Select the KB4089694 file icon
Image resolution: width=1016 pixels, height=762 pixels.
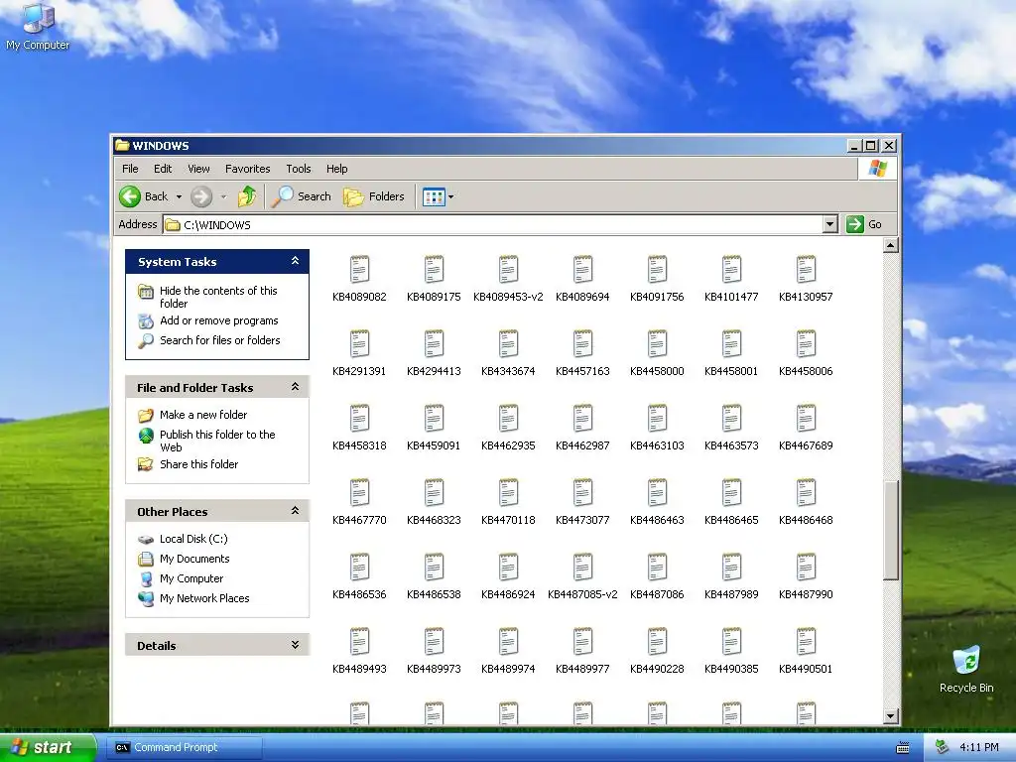click(x=582, y=269)
